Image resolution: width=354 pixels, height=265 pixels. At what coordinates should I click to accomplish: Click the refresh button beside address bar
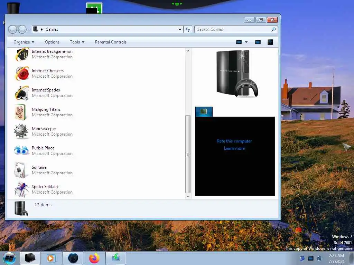188,29
